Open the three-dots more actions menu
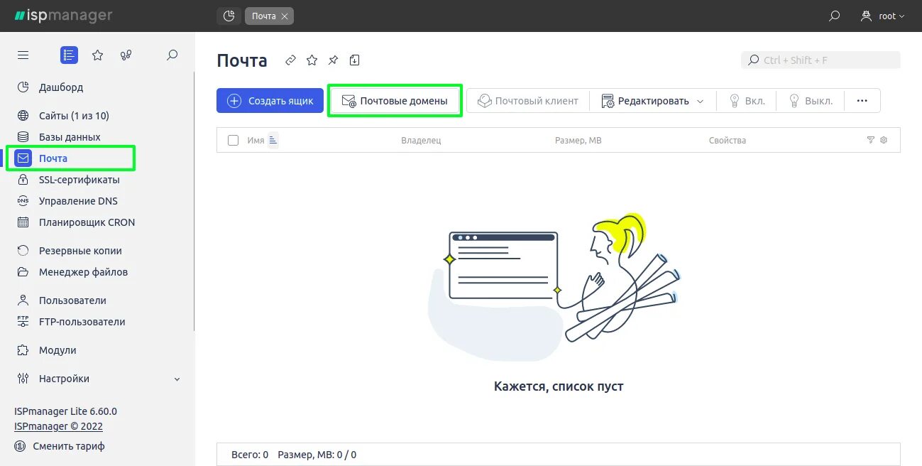Screen dimensions: 922x466 pyautogui.click(x=862, y=101)
